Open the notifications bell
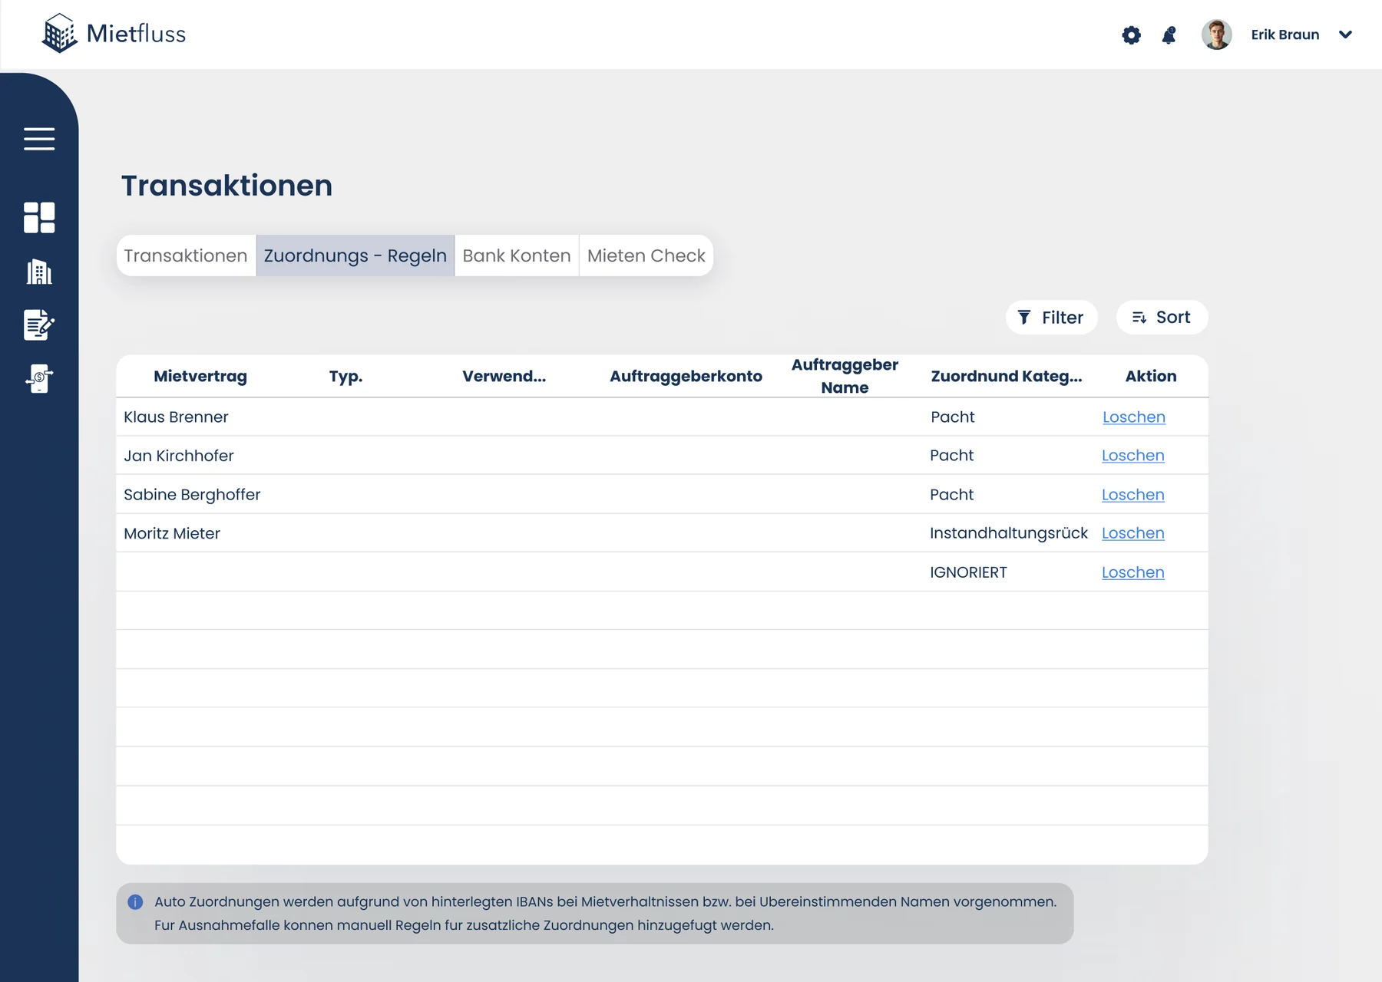 pyautogui.click(x=1169, y=35)
